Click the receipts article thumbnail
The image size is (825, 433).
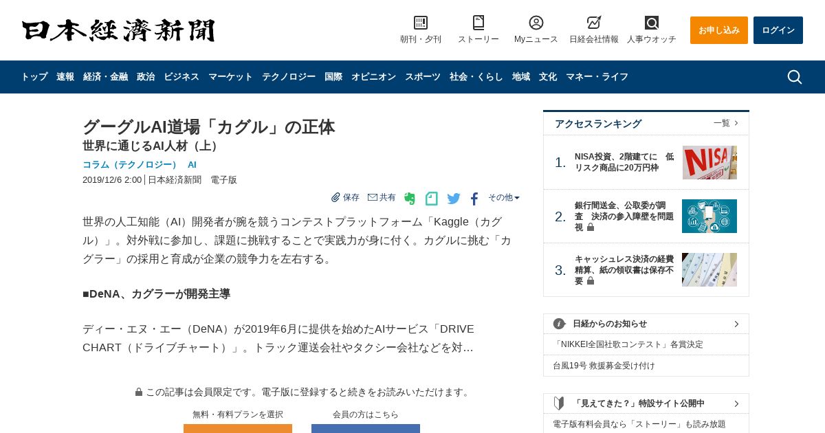click(709, 270)
